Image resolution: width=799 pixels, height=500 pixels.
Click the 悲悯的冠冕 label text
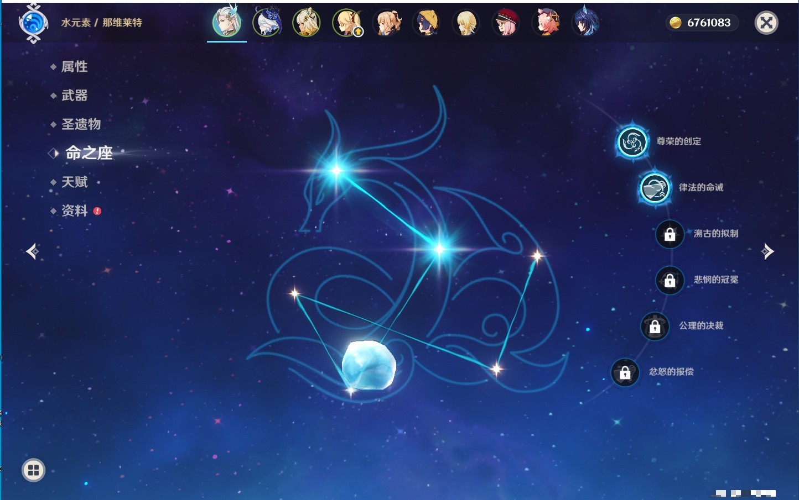[716, 280]
